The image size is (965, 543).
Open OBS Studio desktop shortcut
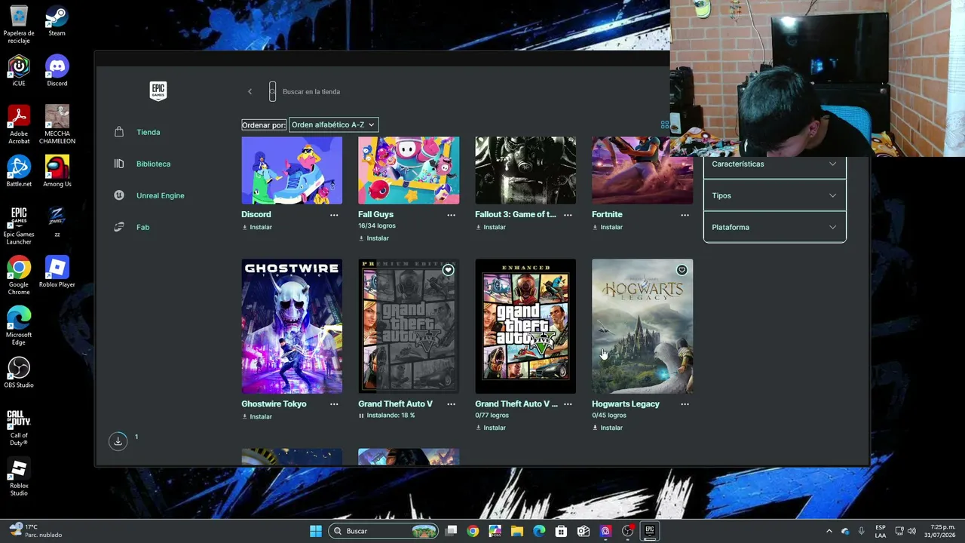19,373
